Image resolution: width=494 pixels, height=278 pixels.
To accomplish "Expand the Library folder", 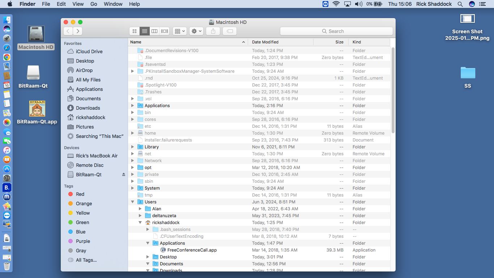I will [133, 147].
